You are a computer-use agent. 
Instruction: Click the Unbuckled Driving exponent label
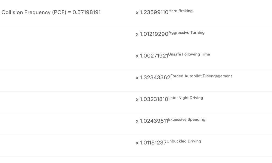184,141
